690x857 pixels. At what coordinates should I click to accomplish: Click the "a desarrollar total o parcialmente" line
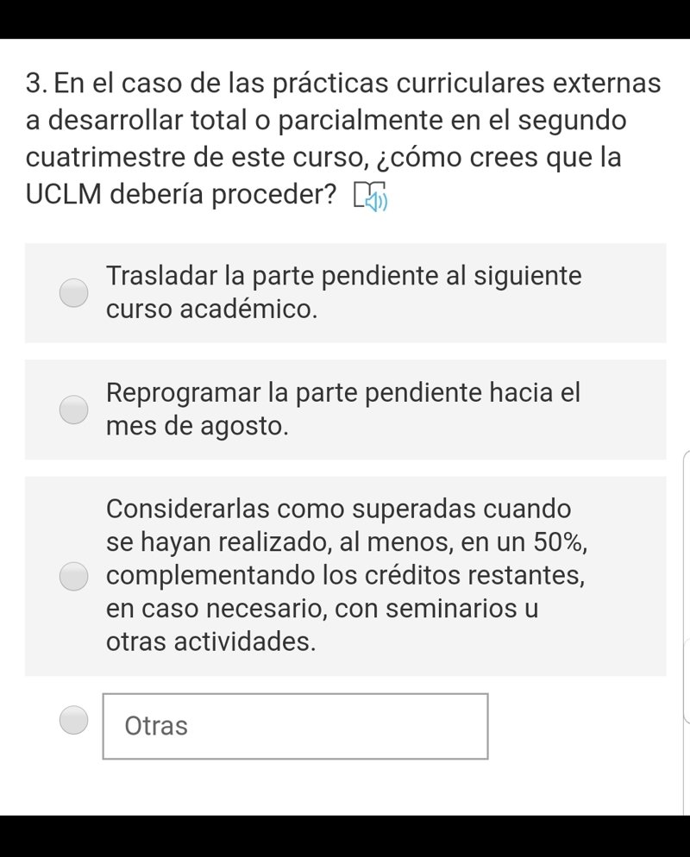326,121
